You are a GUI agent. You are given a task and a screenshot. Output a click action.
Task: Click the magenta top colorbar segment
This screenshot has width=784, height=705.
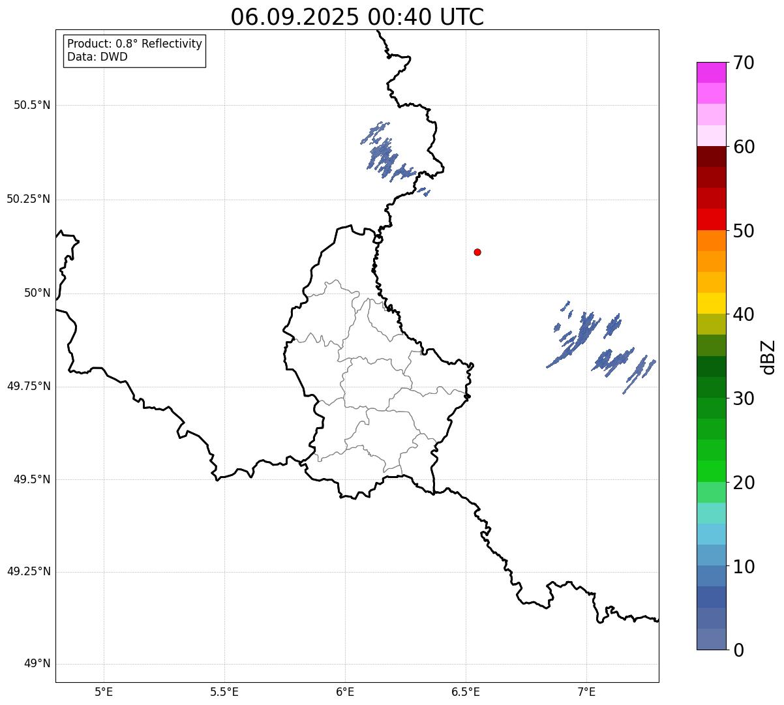pyautogui.click(x=711, y=72)
